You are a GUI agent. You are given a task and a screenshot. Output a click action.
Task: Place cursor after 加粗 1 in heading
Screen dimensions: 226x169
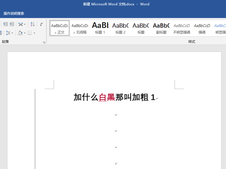(156, 97)
